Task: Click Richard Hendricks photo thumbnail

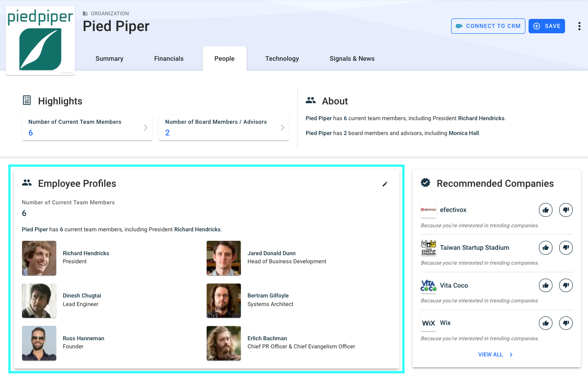Action: click(x=39, y=258)
